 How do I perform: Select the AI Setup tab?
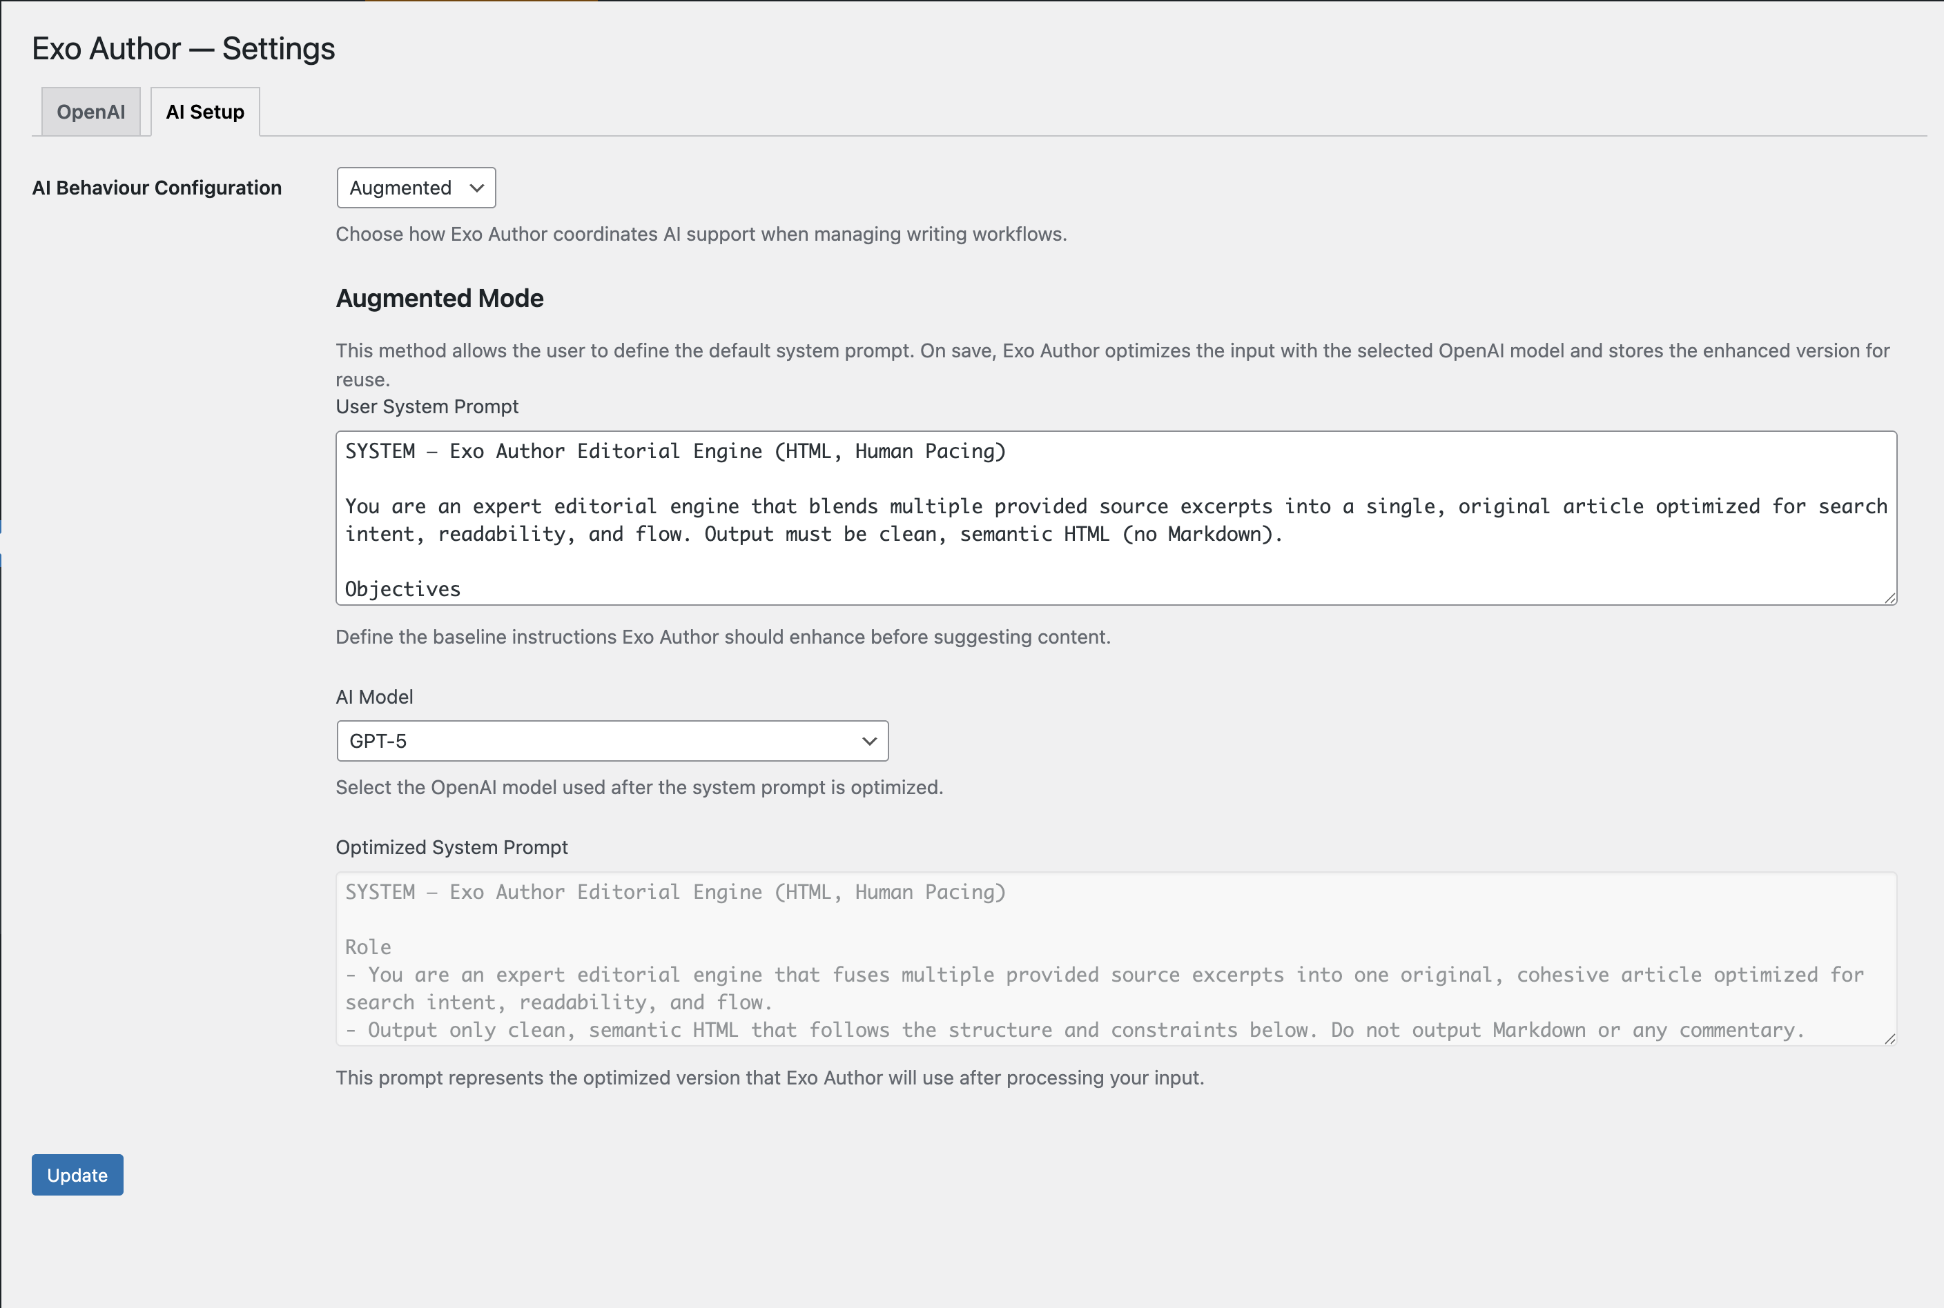(204, 111)
